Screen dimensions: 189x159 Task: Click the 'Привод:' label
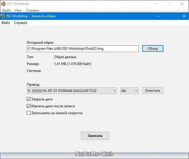pos(33,85)
